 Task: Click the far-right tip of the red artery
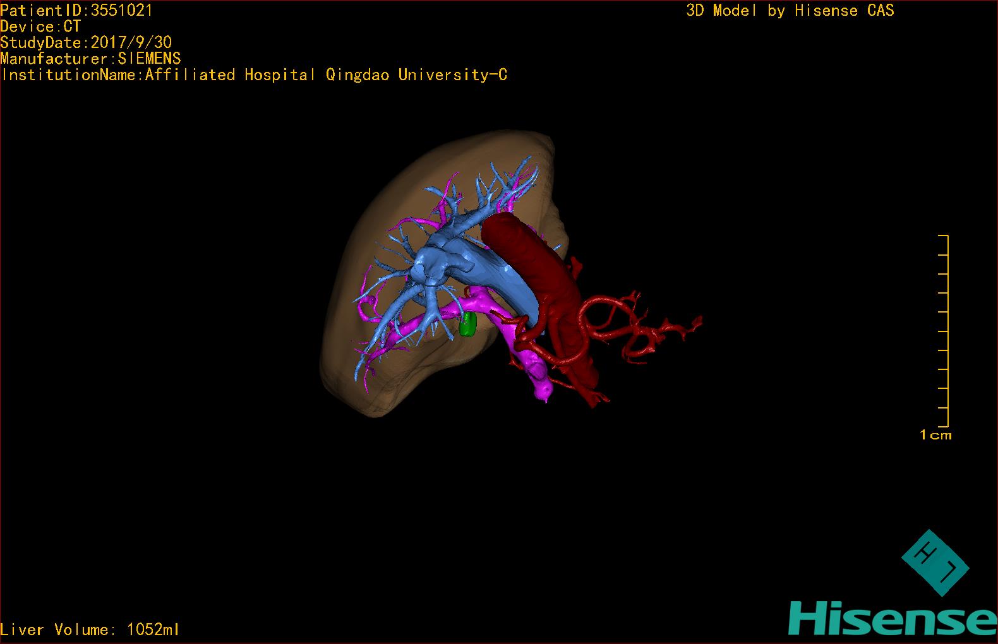coord(697,323)
